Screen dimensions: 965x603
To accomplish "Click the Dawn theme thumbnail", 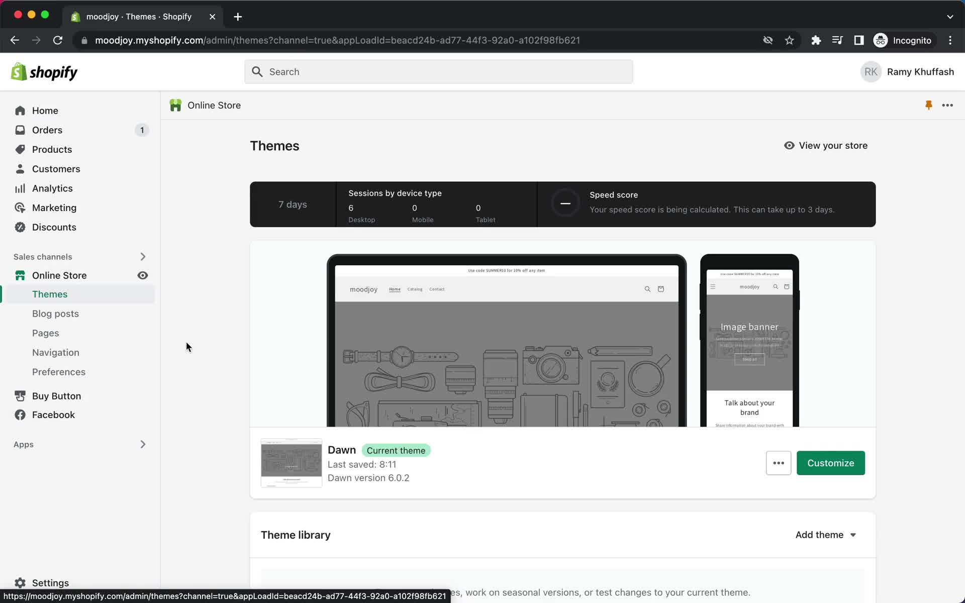I will [291, 462].
